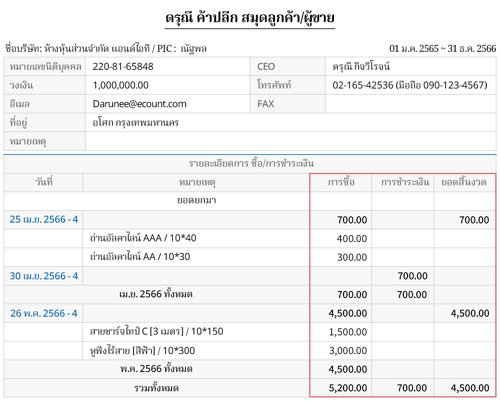The width and height of the screenshot is (500, 401).
Task: Open the 25 เม.ย. 2566 - 4 entry link
Action: [x=44, y=220]
